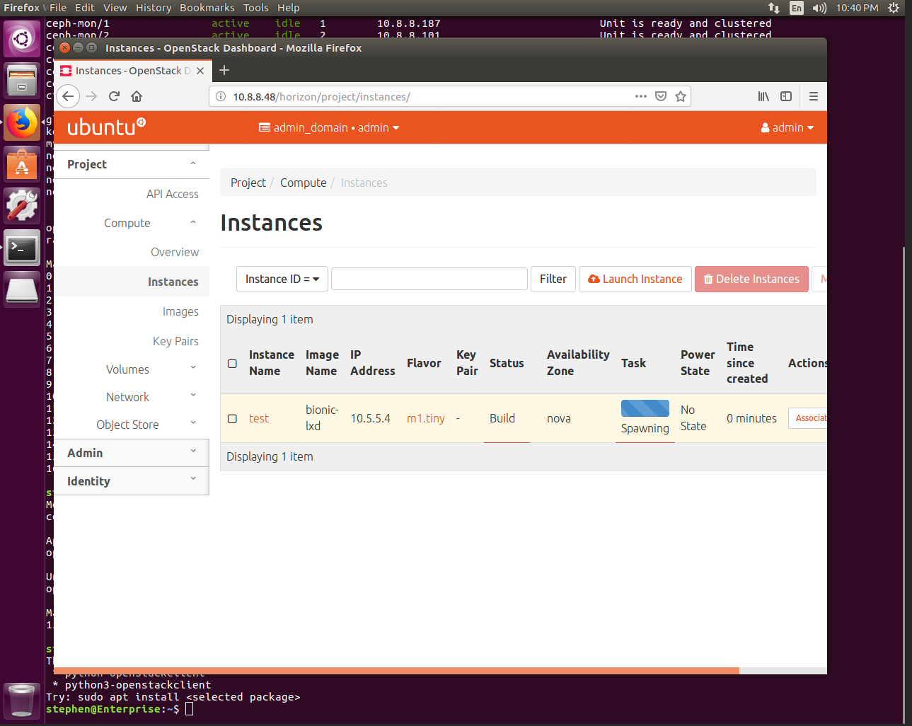Open Firefox File menu
The width and height of the screenshot is (912, 726).
(58, 8)
